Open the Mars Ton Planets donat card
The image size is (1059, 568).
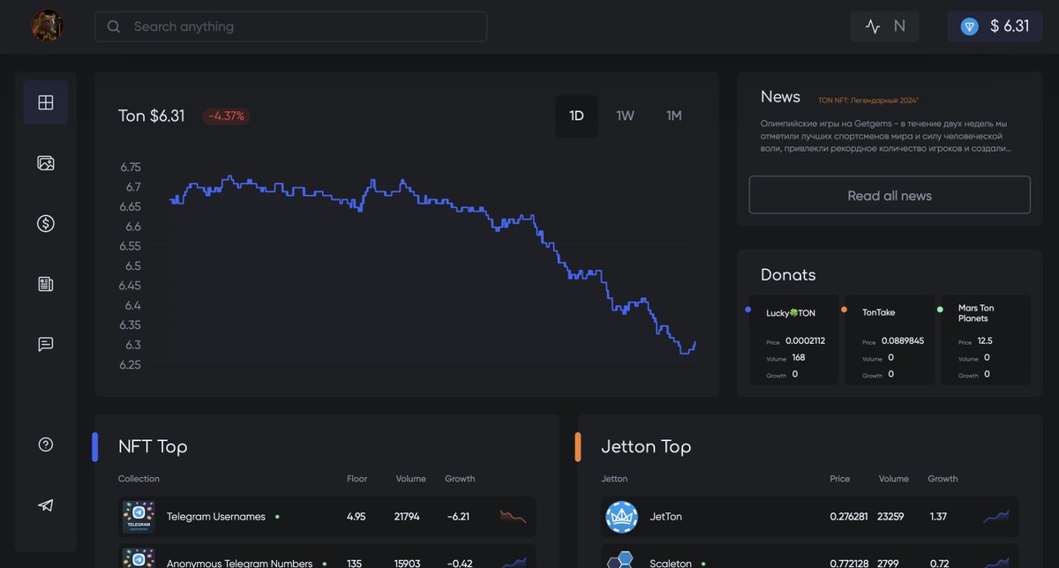[986, 340]
